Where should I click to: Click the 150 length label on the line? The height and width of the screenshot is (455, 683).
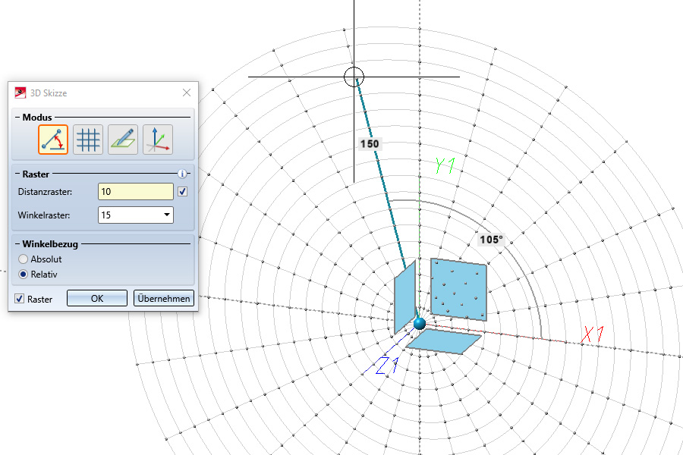(x=370, y=144)
